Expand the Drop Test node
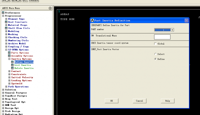Image resolution: width=200 pixels, height=115 pixels. [x=3, y=99]
